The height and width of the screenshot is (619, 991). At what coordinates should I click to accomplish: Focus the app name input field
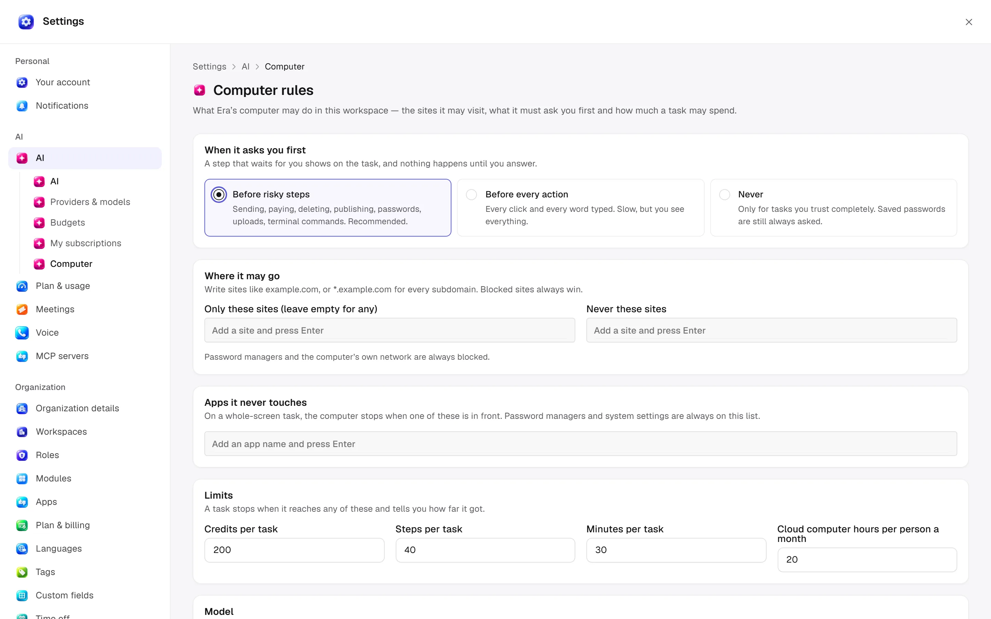[581, 443]
